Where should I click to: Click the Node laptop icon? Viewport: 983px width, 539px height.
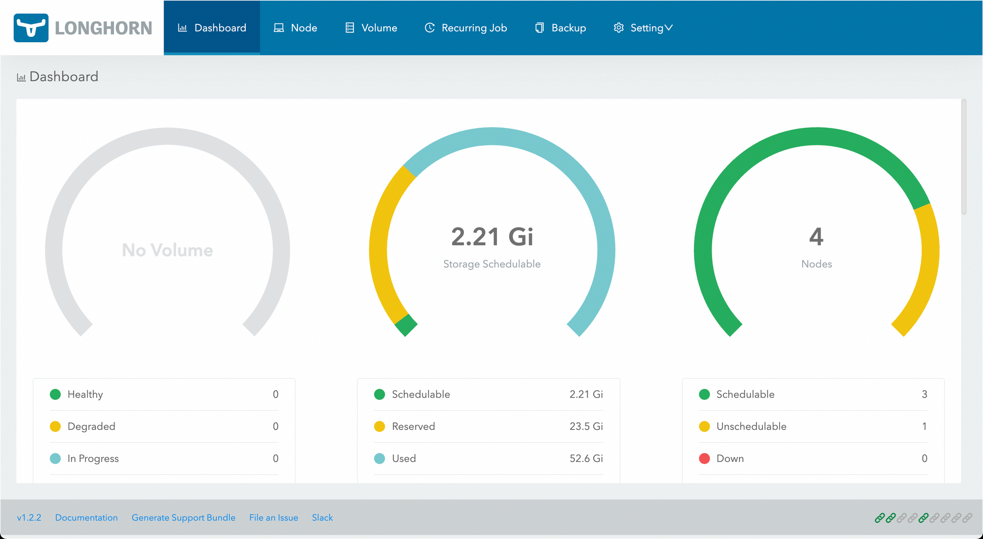tap(279, 28)
